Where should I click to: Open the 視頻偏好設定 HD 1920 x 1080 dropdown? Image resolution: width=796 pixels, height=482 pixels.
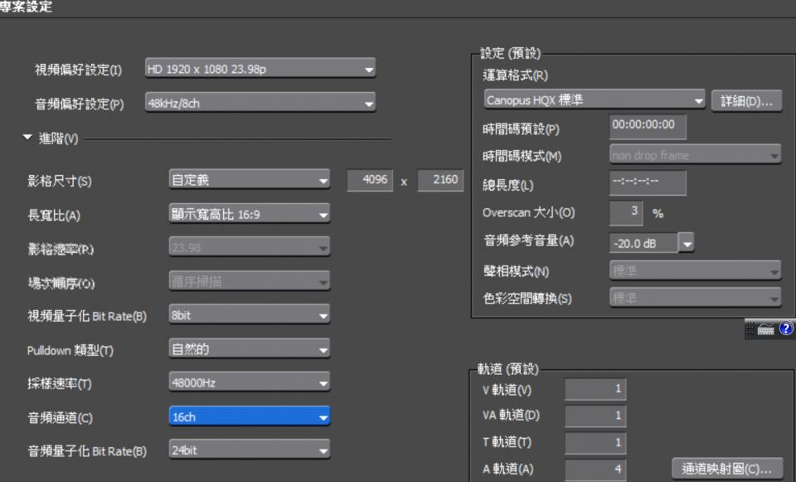pyautogui.click(x=260, y=69)
